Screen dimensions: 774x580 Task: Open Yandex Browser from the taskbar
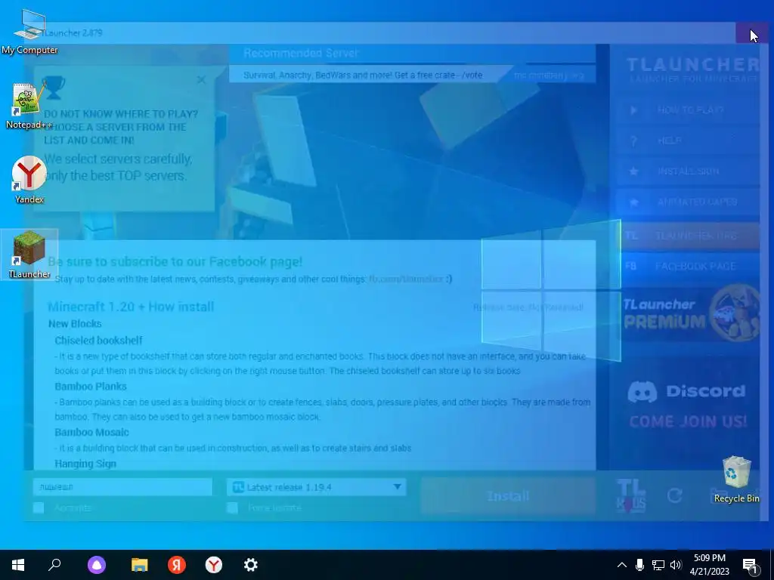coord(213,565)
